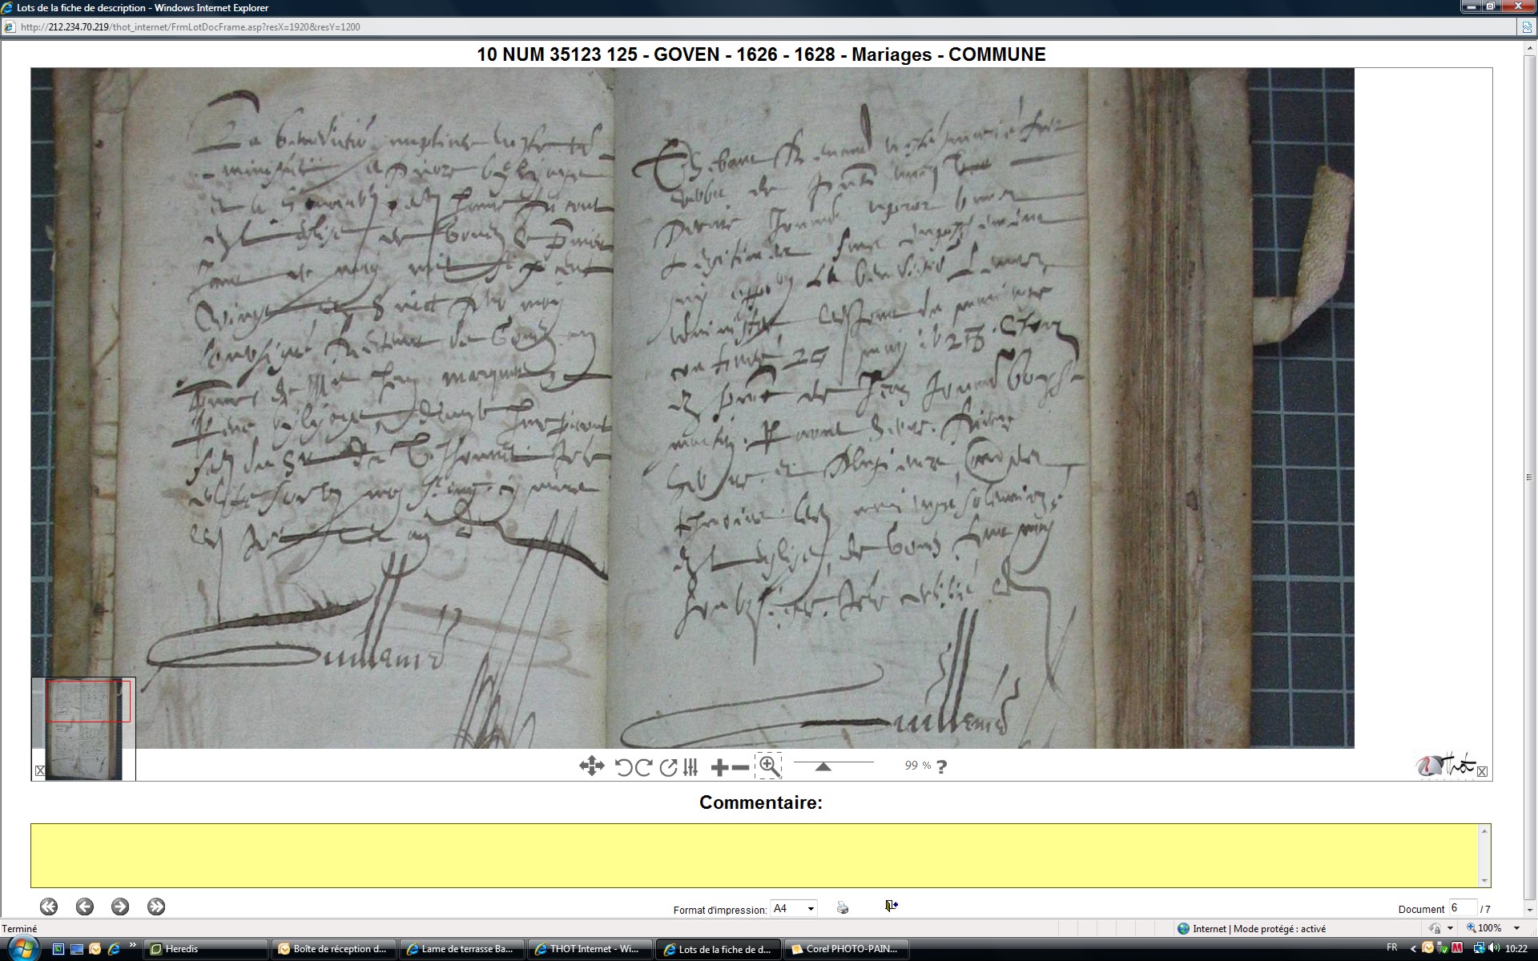
Task: Go to the first document
Action: click(x=49, y=907)
